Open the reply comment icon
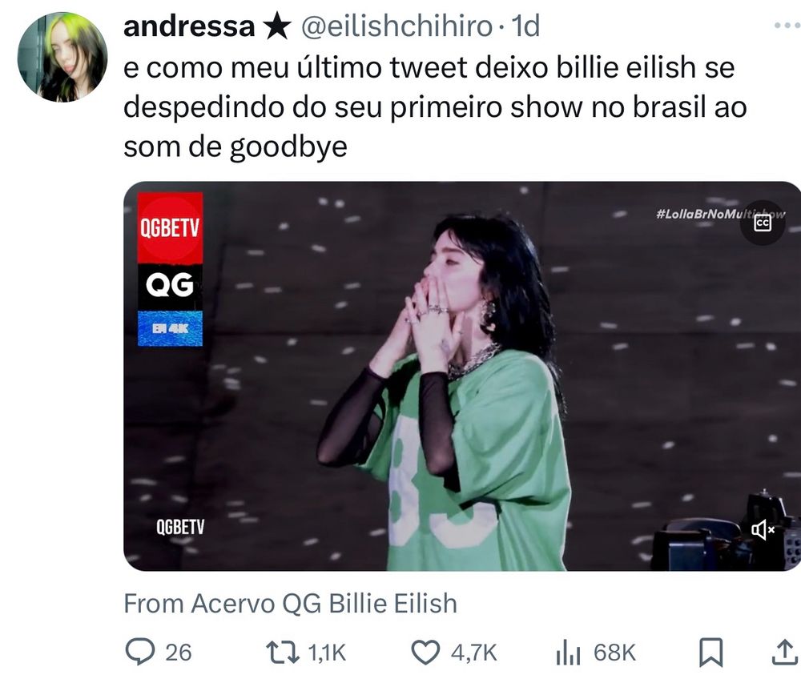This screenshot has height=687, width=801. pos(140,652)
